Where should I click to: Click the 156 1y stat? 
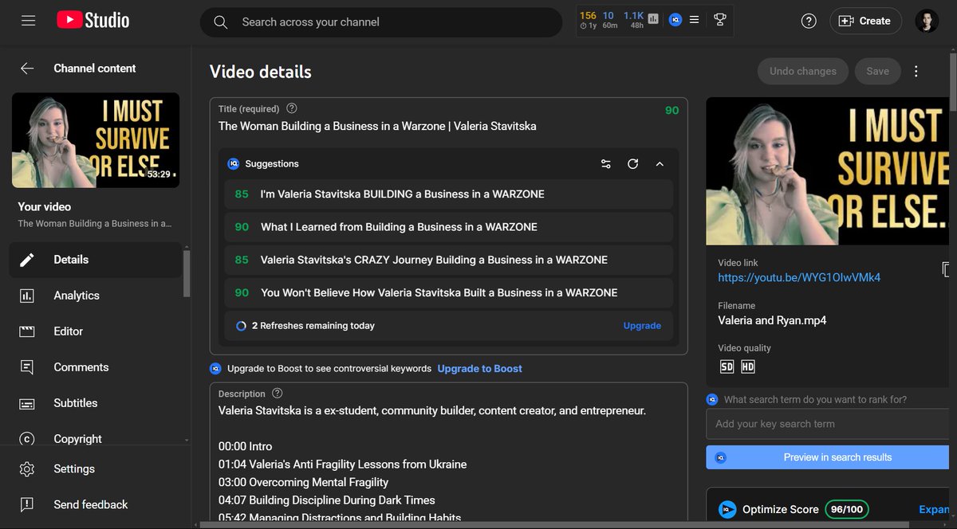(588, 20)
